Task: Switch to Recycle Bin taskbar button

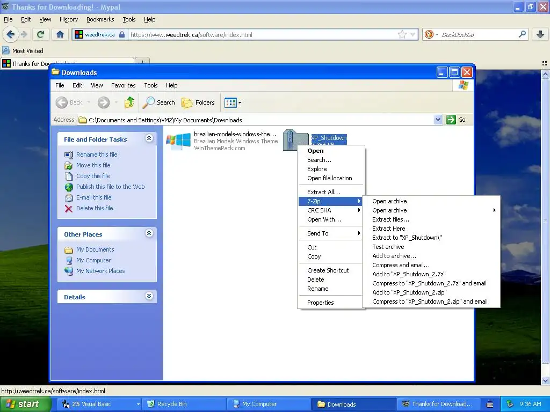Action: (185, 404)
